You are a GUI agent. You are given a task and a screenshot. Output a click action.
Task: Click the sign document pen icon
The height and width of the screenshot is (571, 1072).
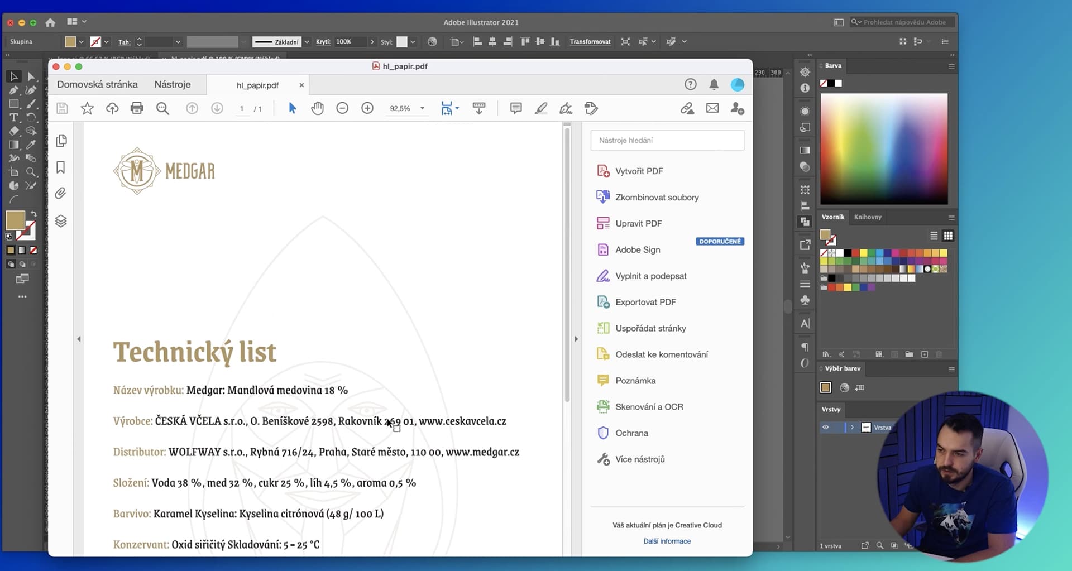pos(566,108)
